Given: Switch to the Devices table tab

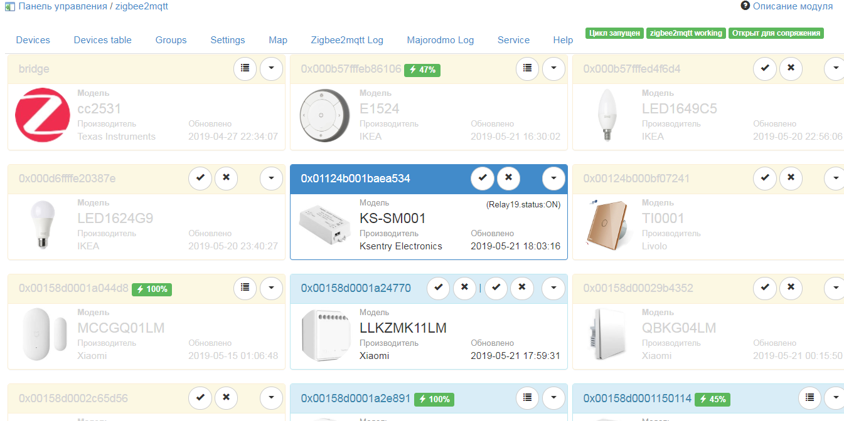Looking at the screenshot, I should tap(103, 40).
